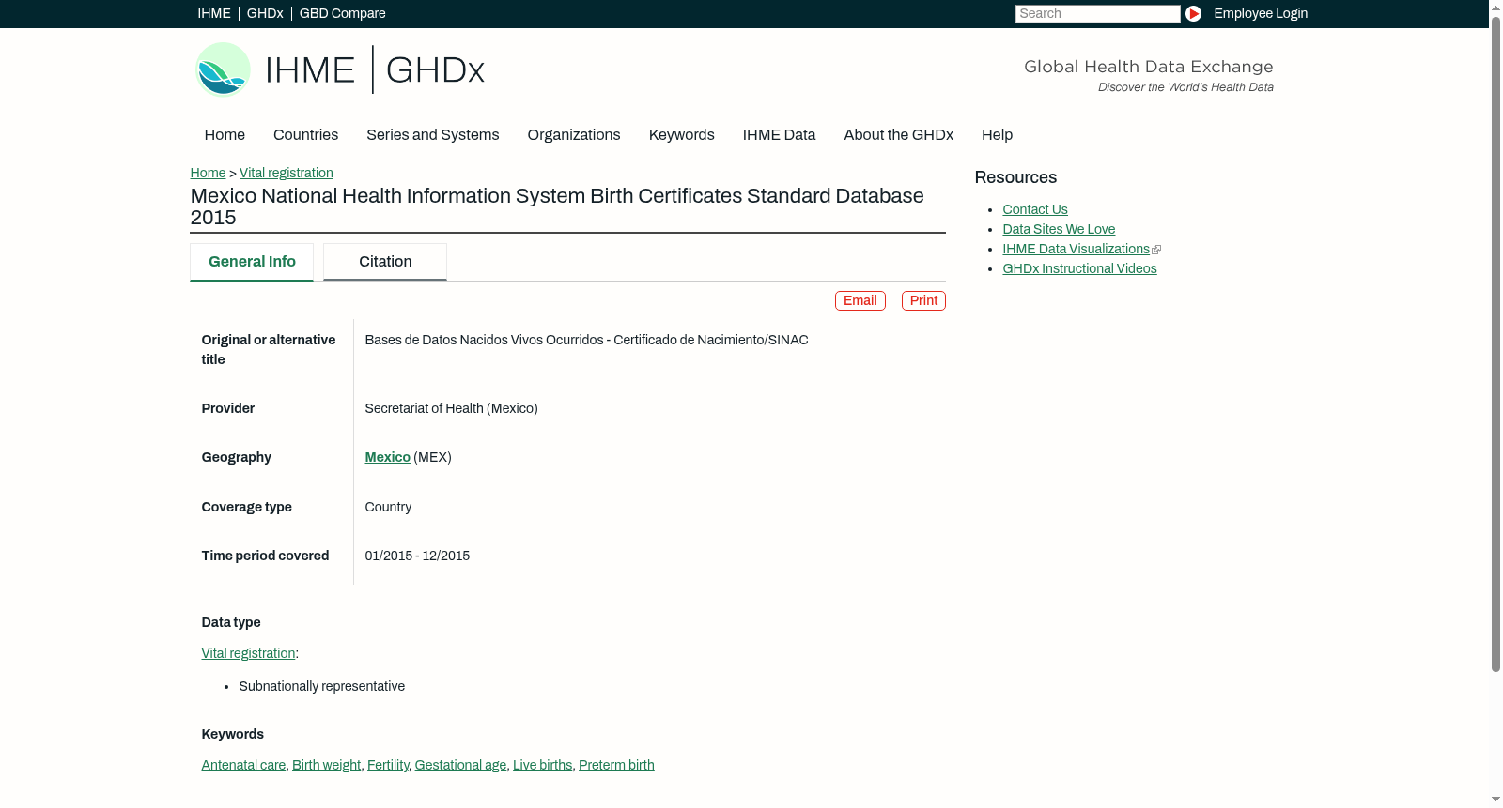Screen dimensions: 1503x808
Task: Switch to the Citation tab
Action: (x=385, y=262)
